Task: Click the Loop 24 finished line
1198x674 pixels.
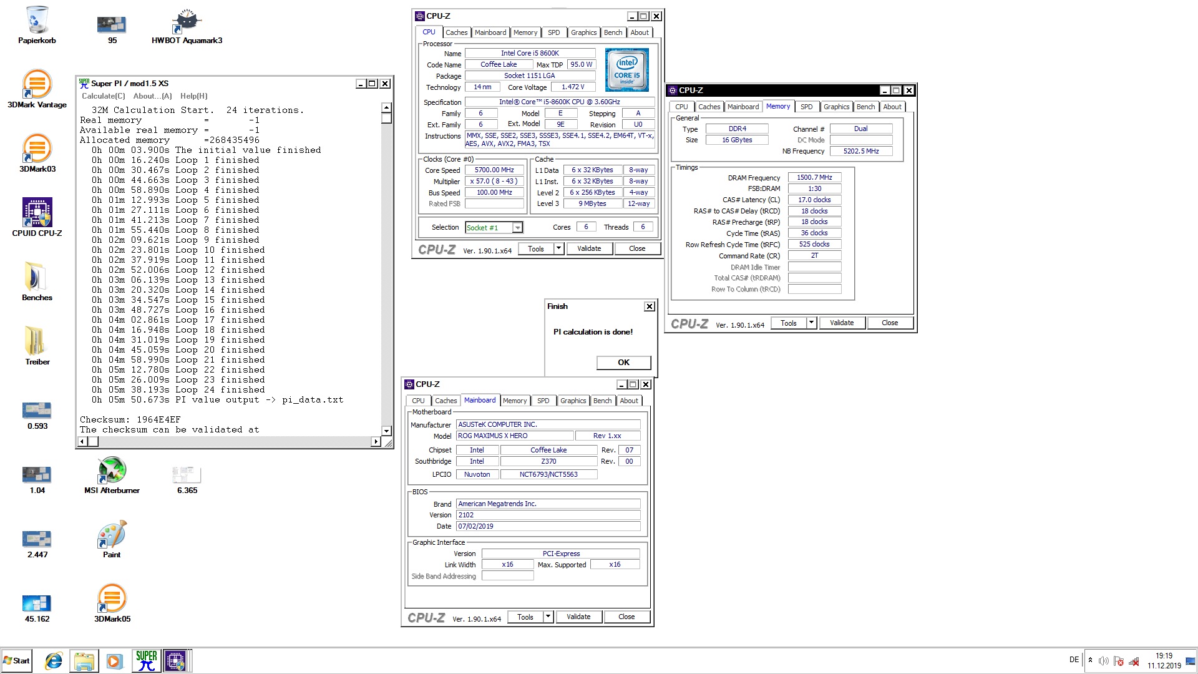Action: click(x=178, y=389)
